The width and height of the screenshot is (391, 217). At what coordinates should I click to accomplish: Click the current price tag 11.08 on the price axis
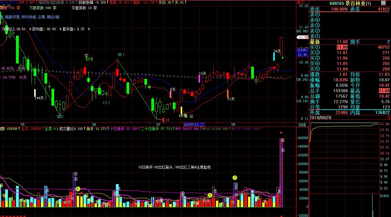[303, 37]
